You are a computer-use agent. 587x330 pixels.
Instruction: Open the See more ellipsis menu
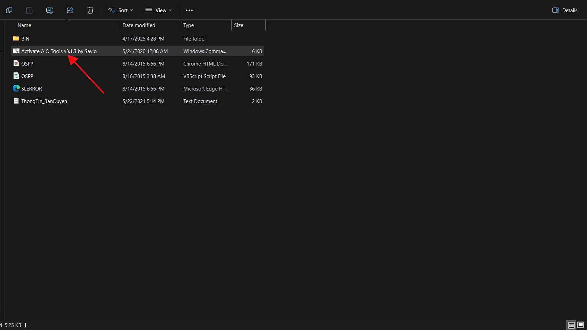(x=189, y=10)
